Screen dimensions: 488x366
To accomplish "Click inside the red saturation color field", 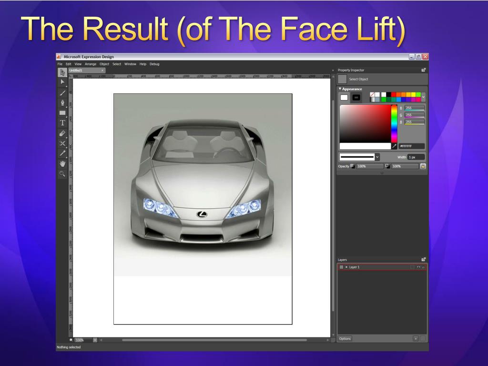I will [x=365, y=123].
